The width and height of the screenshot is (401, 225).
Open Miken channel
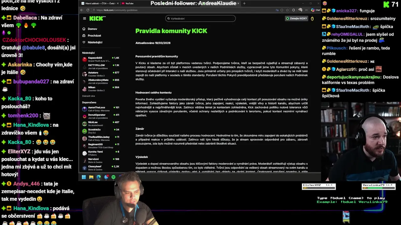101,89
